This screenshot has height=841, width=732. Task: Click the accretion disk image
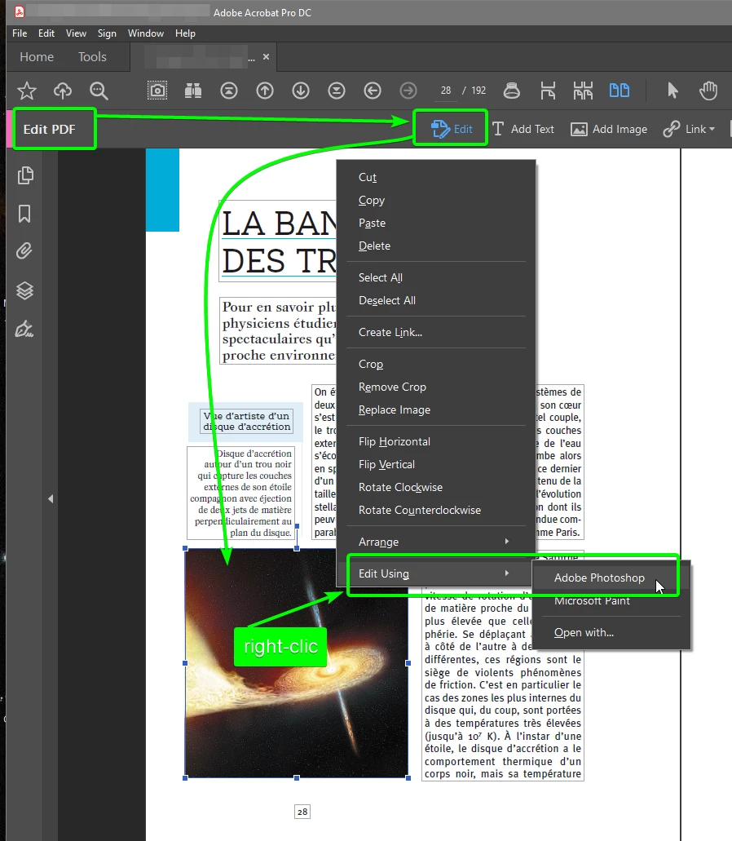coord(297,663)
